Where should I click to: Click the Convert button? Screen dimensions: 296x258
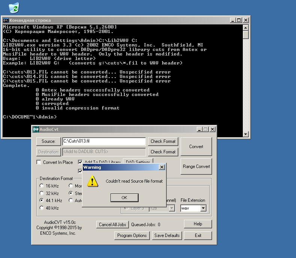coord(196,147)
